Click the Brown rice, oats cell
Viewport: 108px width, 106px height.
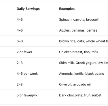tap(84, 41)
